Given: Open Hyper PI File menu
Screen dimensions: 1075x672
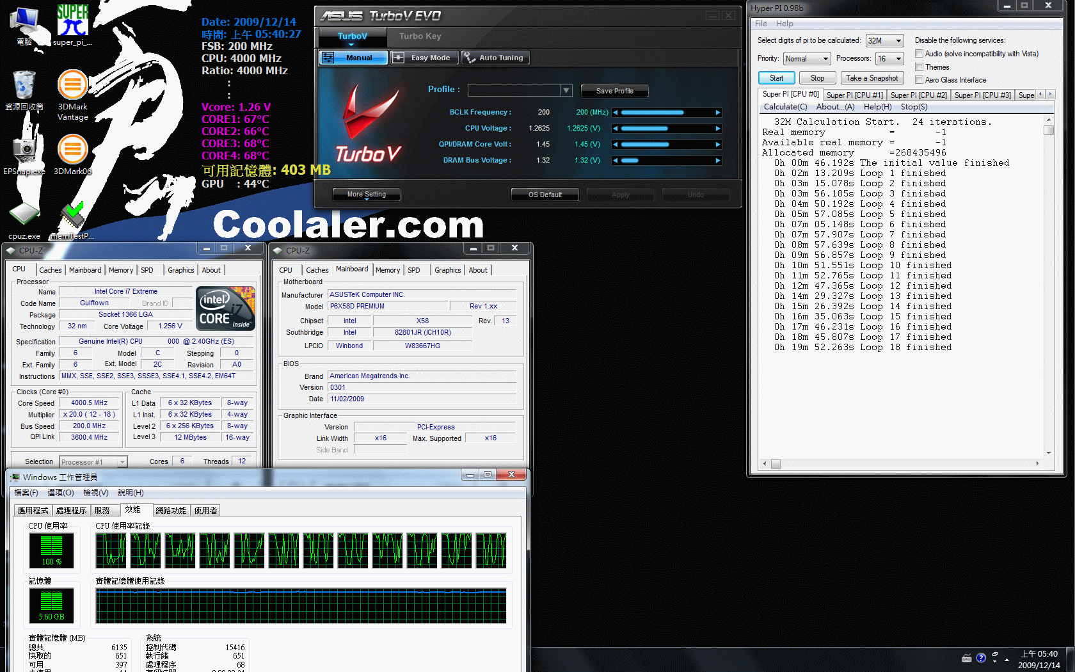Looking at the screenshot, I should [x=761, y=24].
